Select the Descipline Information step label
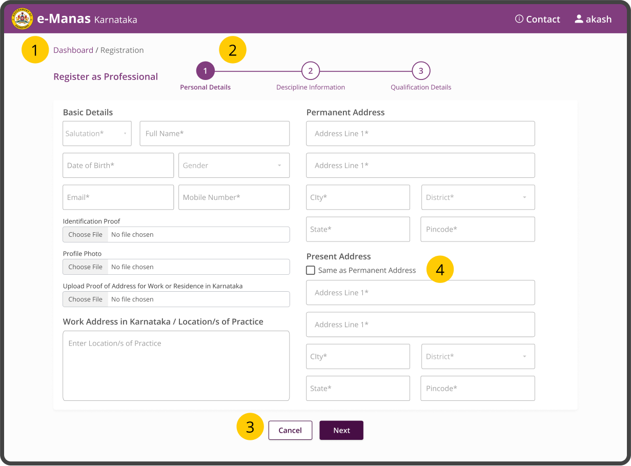 pyautogui.click(x=311, y=87)
